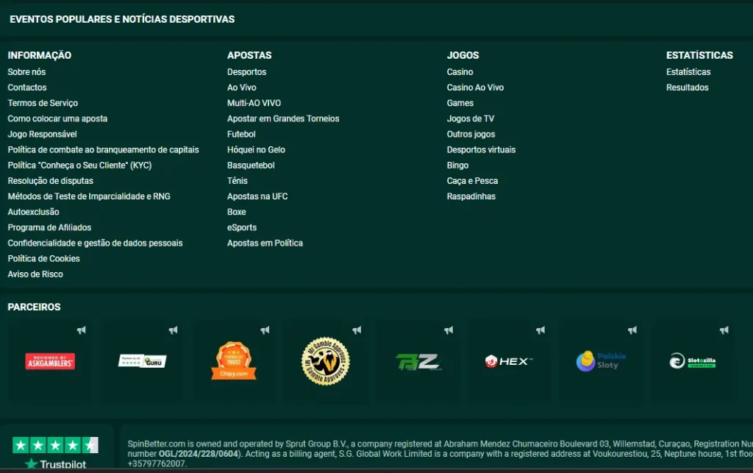The width and height of the screenshot is (753, 473).
Task: Open the Ao Vivo betting link
Action: click(x=241, y=88)
